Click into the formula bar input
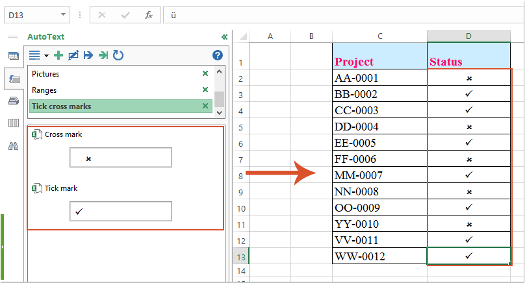Viewport: 525px width, 283px height. click(x=343, y=15)
